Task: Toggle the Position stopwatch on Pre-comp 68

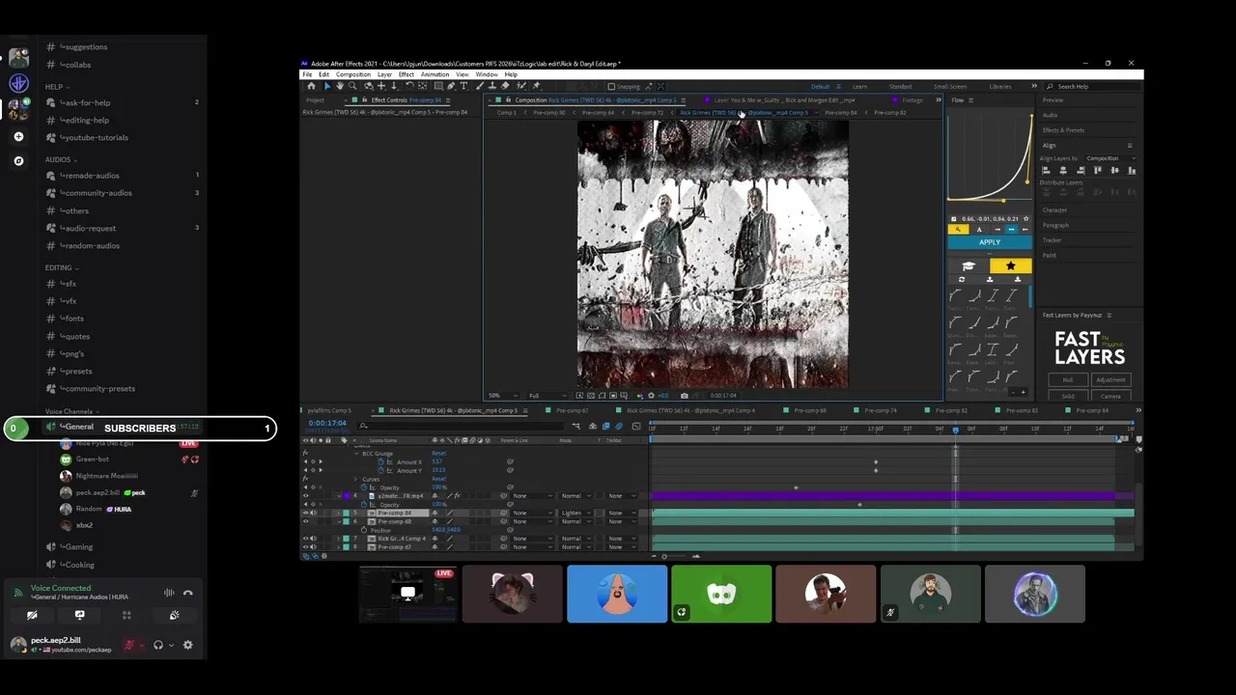Action: point(364,530)
